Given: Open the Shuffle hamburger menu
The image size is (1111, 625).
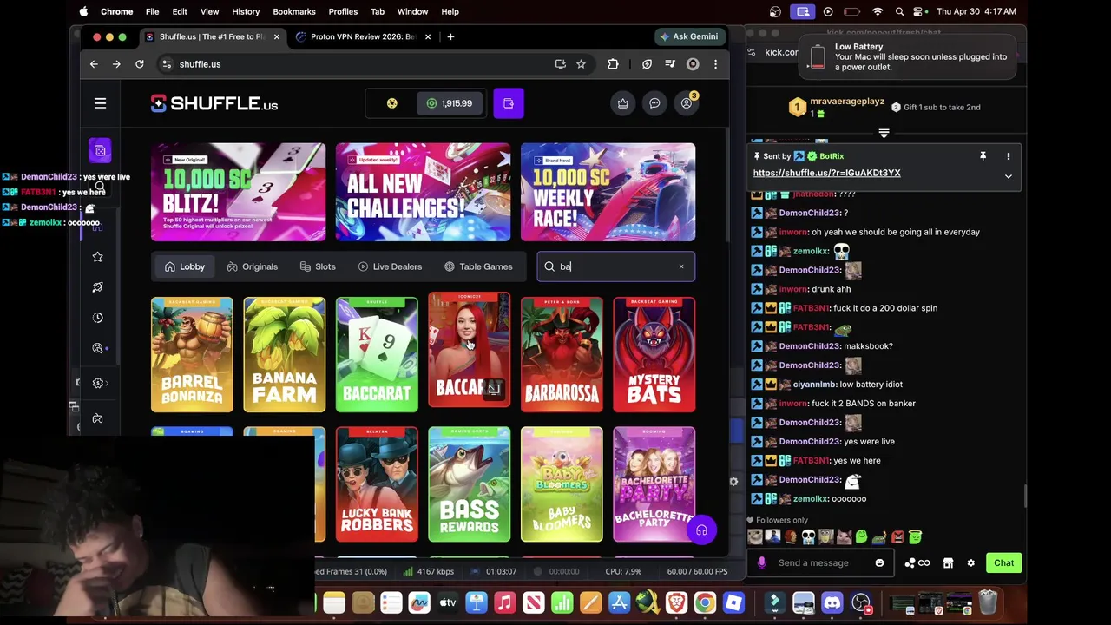Looking at the screenshot, I should pyautogui.click(x=100, y=103).
